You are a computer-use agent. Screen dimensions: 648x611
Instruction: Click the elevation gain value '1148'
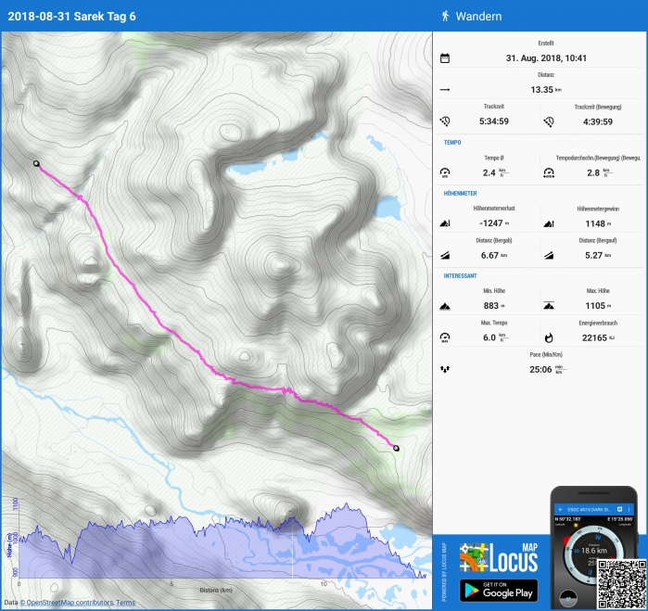[x=595, y=223]
